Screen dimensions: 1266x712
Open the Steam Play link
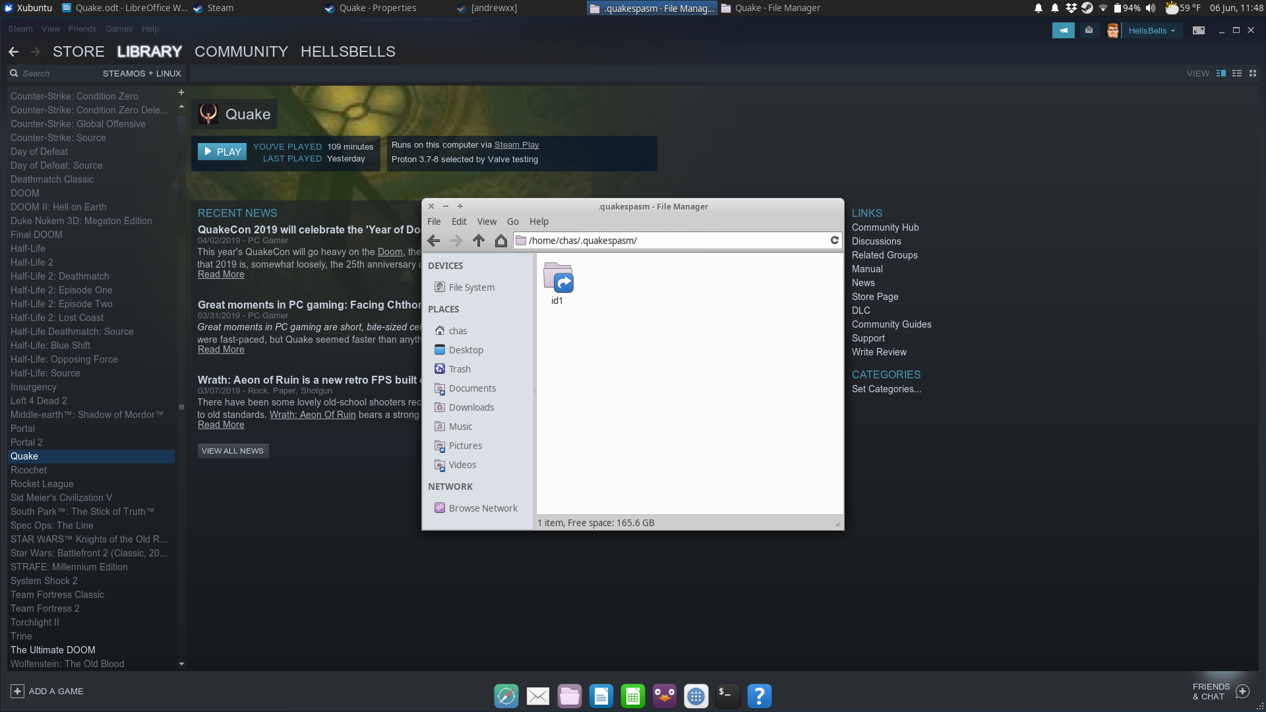[516, 145]
